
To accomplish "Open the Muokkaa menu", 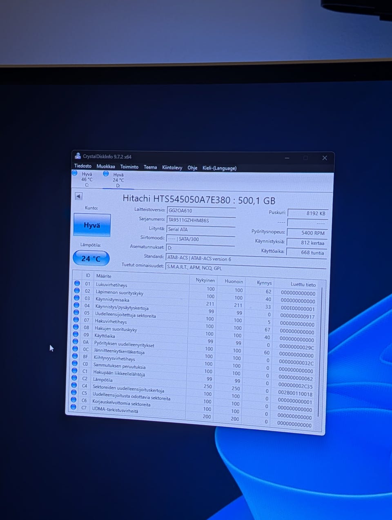I will coord(106,166).
